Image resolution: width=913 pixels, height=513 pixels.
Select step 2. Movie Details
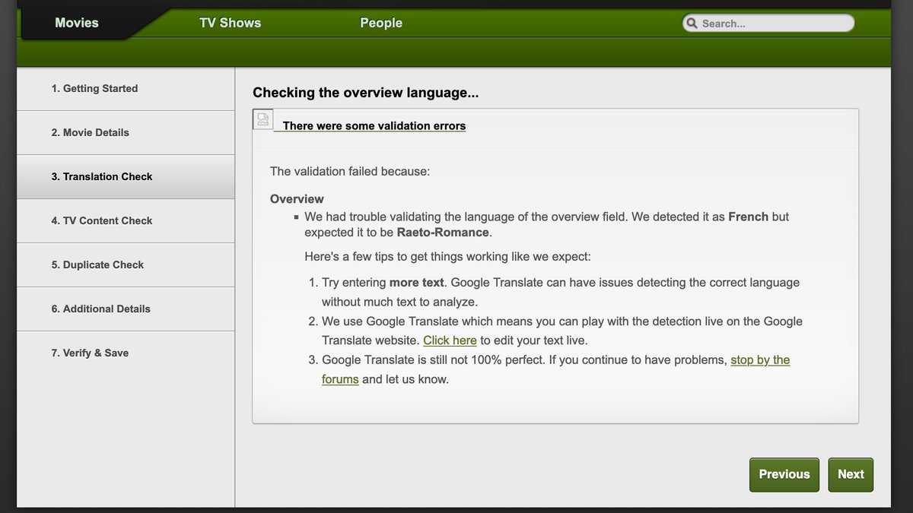pos(126,132)
